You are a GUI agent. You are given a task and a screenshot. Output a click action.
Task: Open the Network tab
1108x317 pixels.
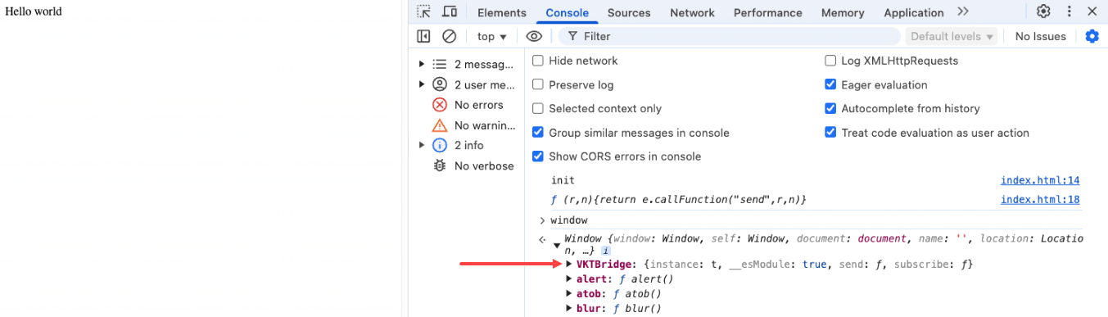point(692,12)
